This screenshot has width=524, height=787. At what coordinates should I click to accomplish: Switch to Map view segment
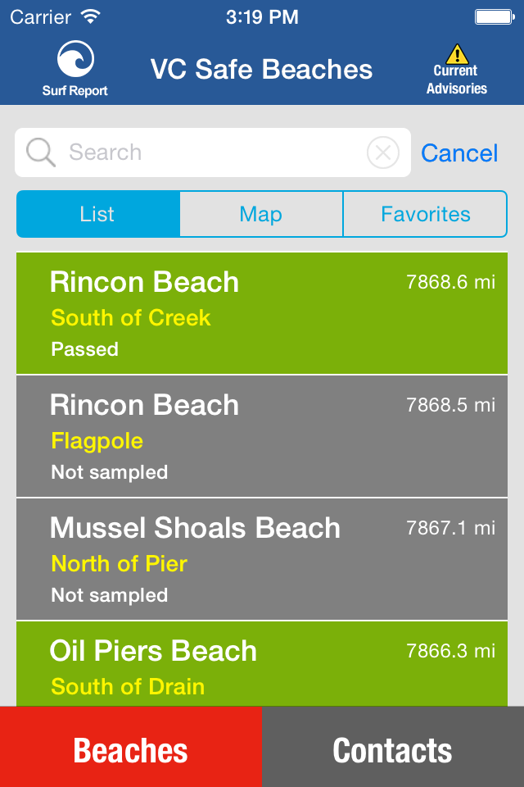coord(261,214)
